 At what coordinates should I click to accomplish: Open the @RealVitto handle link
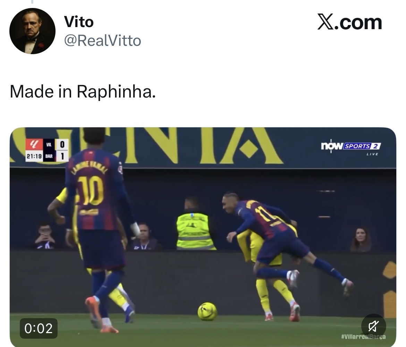point(102,41)
